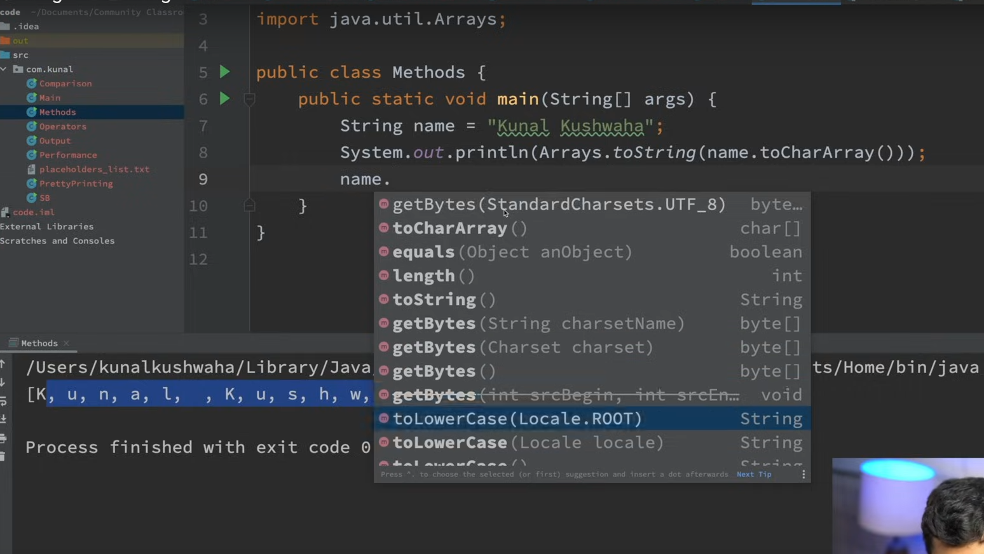
Task: Click scroll-to-end icon in Run console
Action: (x=3, y=419)
